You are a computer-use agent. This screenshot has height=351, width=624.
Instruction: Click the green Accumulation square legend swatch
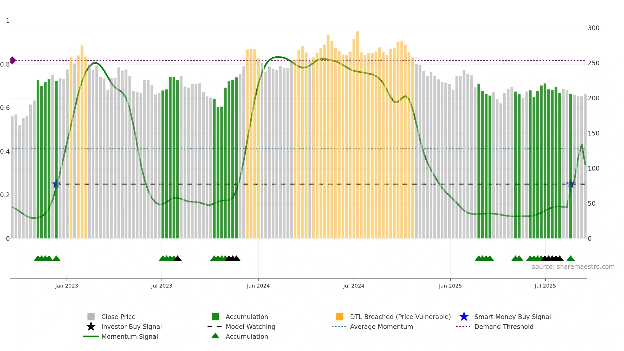(215, 317)
